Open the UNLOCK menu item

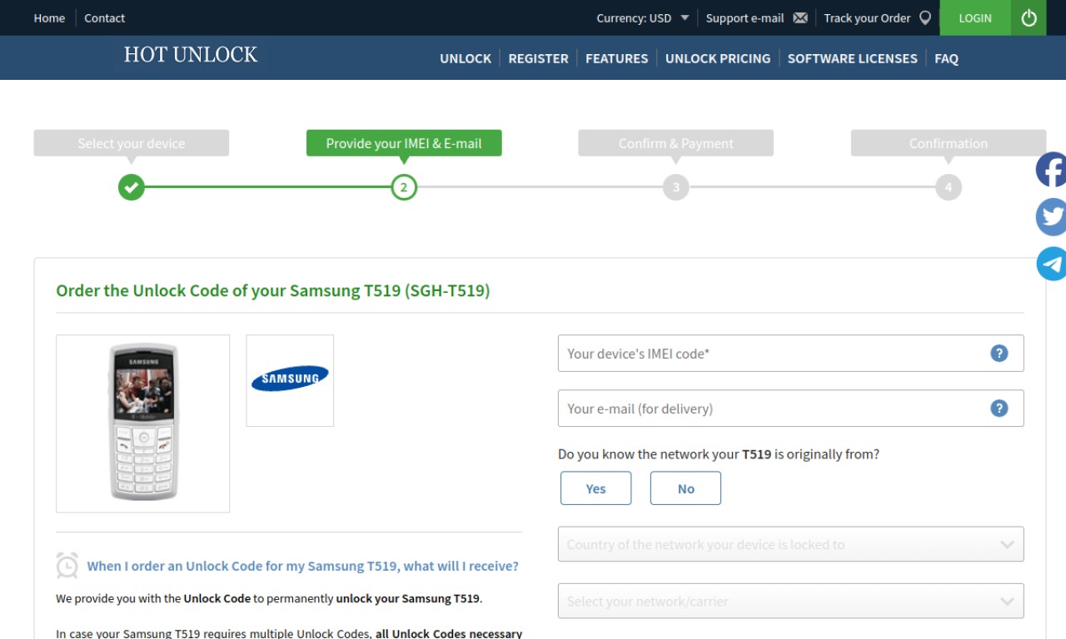[466, 58]
